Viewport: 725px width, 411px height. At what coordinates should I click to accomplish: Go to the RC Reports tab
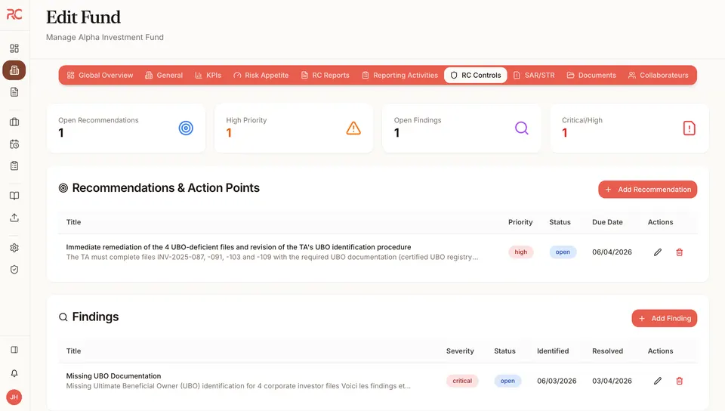click(325, 76)
